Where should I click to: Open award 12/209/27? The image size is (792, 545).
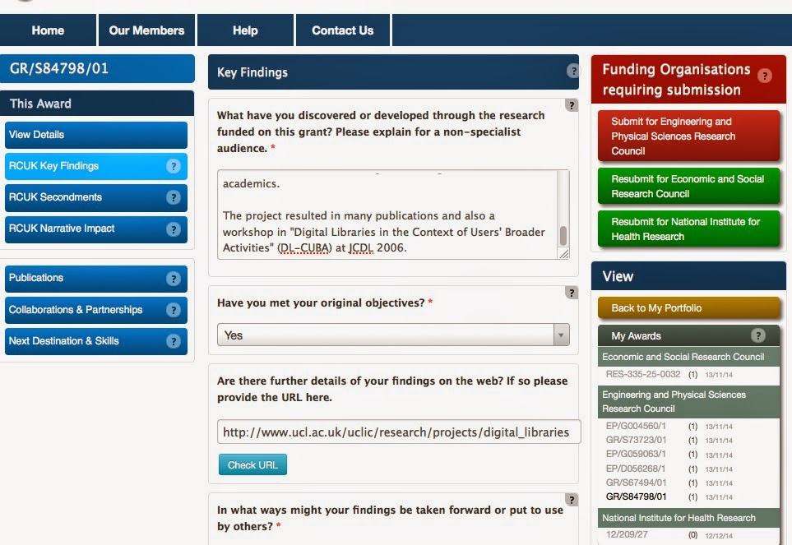(627, 534)
